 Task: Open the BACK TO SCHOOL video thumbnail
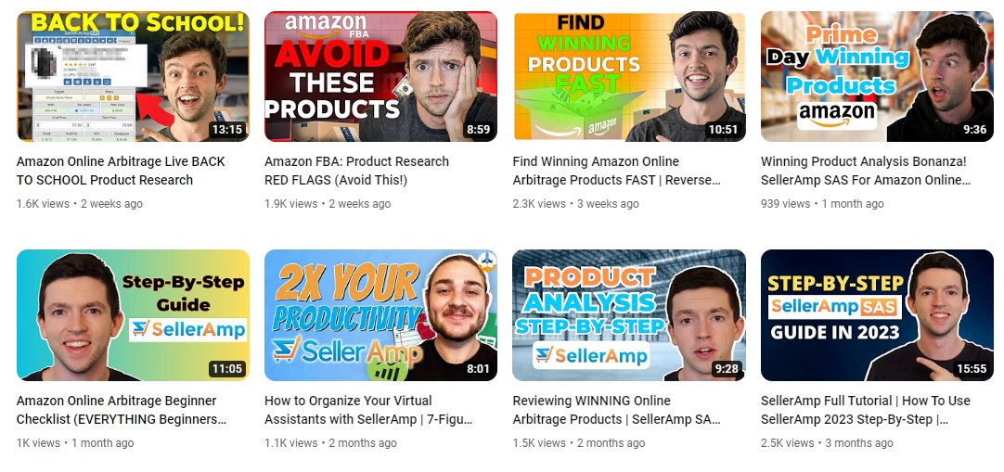coord(133,76)
